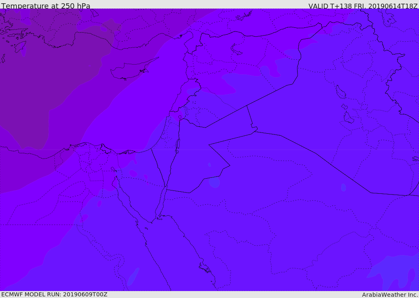Click the 'Temperature at 250 hPa' title
The height and width of the screenshot is (298, 419).
(46, 5)
